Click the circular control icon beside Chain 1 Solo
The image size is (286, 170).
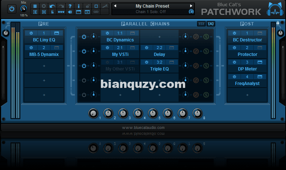click(191, 12)
